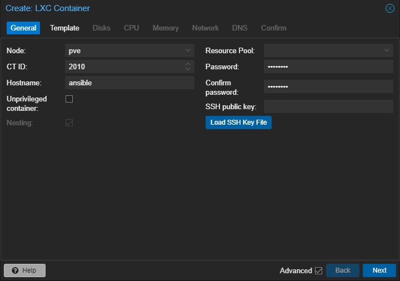Click the Help button
The width and height of the screenshot is (400, 281).
[24, 270]
